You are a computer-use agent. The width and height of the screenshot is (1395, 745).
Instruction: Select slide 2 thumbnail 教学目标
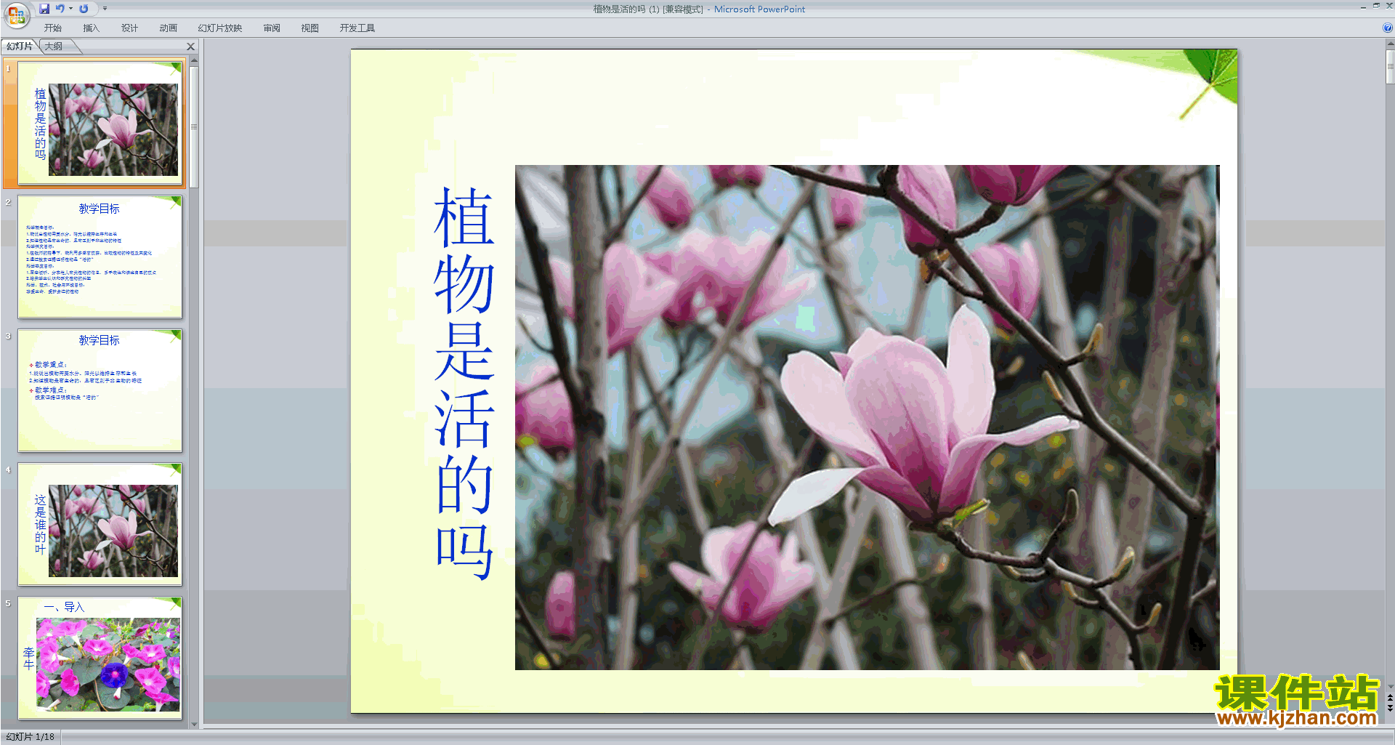100,257
